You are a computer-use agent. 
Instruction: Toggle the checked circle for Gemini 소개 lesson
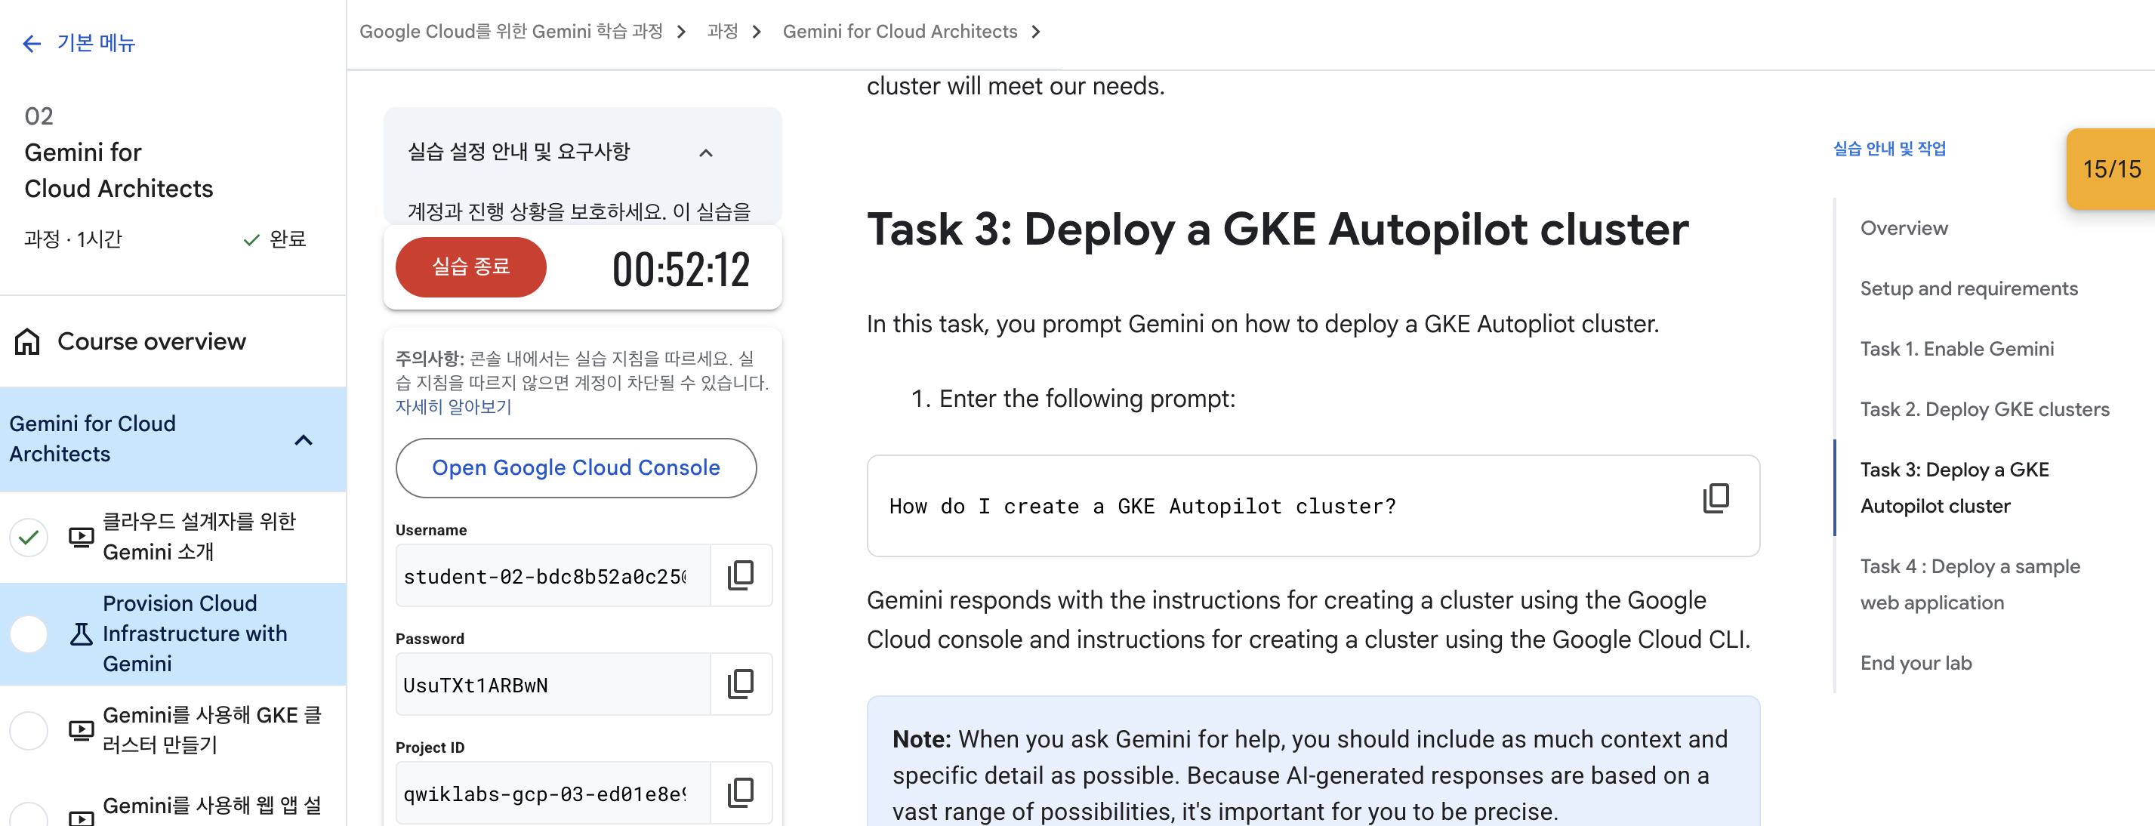pyautogui.click(x=29, y=538)
